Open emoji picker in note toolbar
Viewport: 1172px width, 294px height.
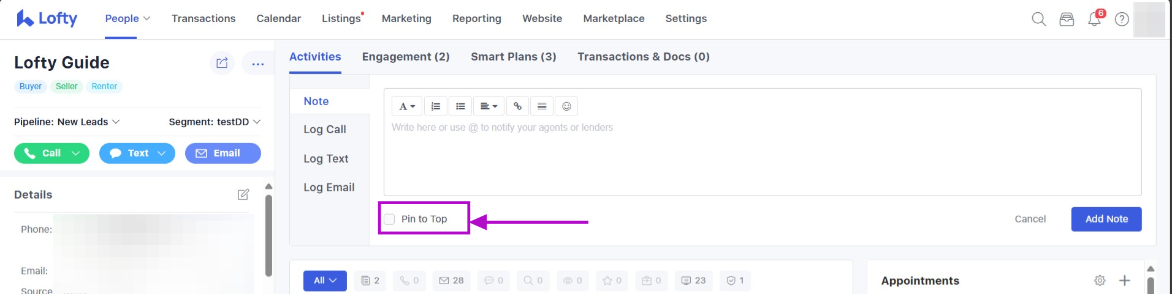tap(566, 106)
